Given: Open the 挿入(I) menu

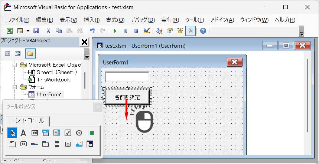Looking at the screenshot, I should pyautogui.click(x=92, y=20).
